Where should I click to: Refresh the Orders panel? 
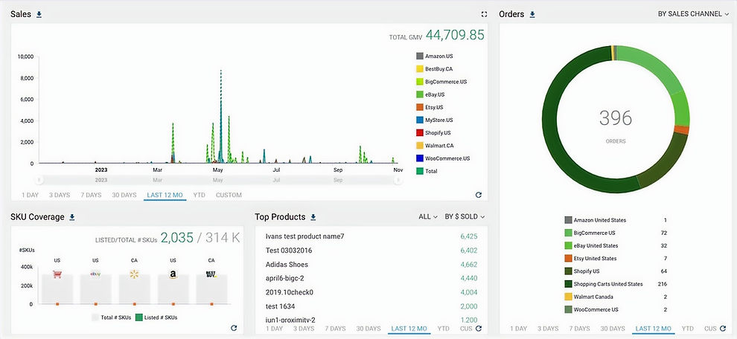723,328
